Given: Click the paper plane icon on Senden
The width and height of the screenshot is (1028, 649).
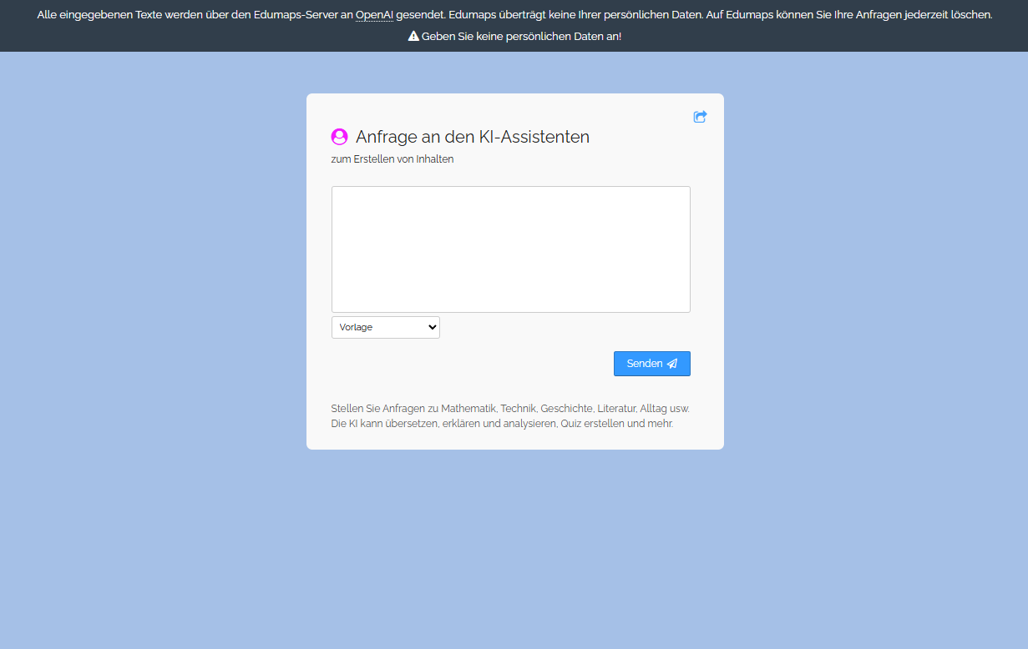Looking at the screenshot, I should pyautogui.click(x=672, y=364).
